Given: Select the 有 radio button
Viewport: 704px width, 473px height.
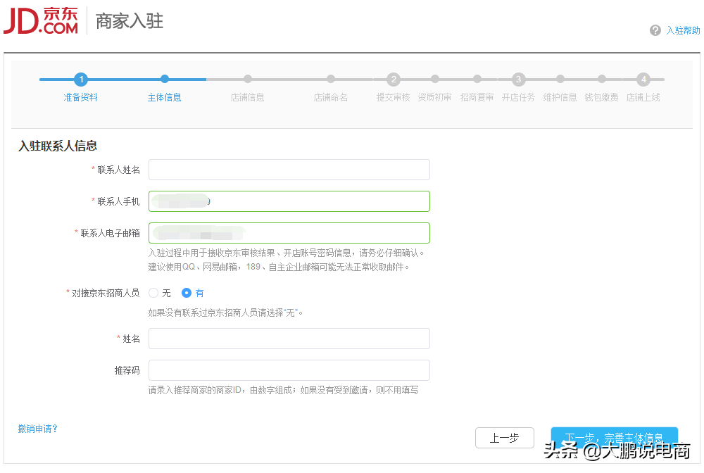Looking at the screenshot, I should pyautogui.click(x=187, y=293).
